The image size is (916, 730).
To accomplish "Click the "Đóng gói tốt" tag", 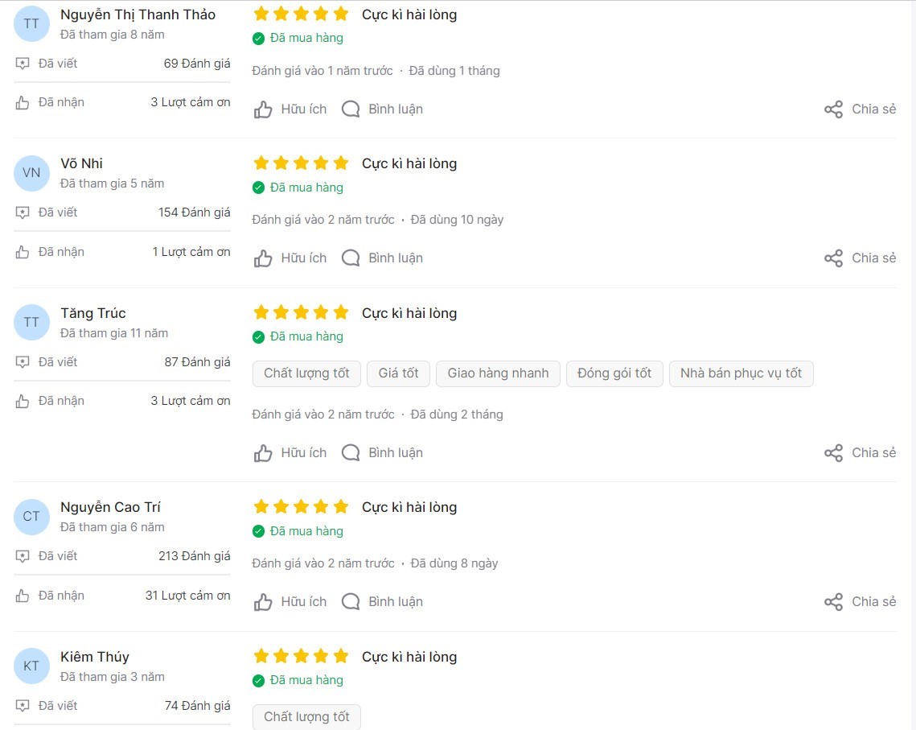I will [x=614, y=373].
